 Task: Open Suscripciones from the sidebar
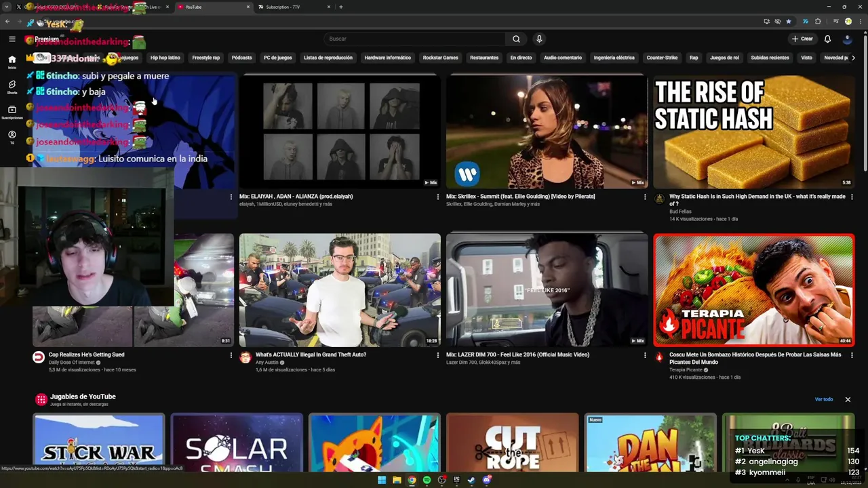click(x=12, y=112)
